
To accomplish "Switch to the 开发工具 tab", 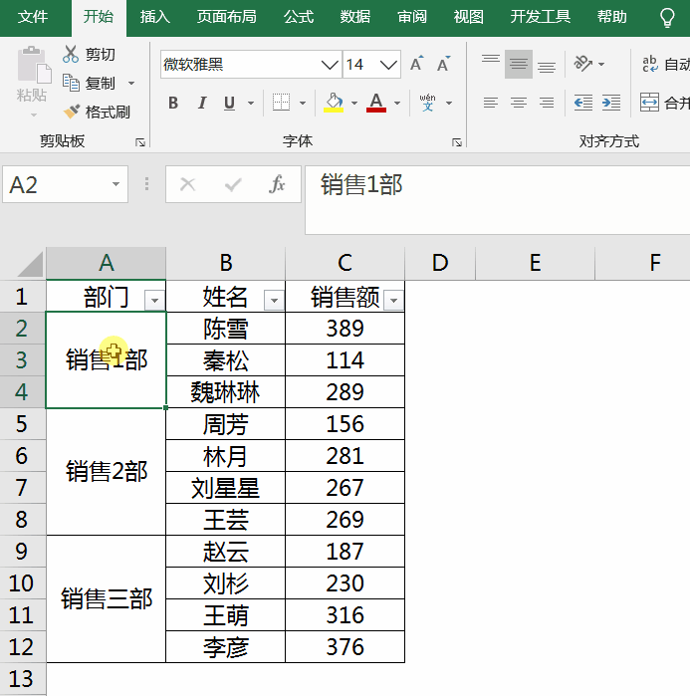I will [x=540, y=17].
